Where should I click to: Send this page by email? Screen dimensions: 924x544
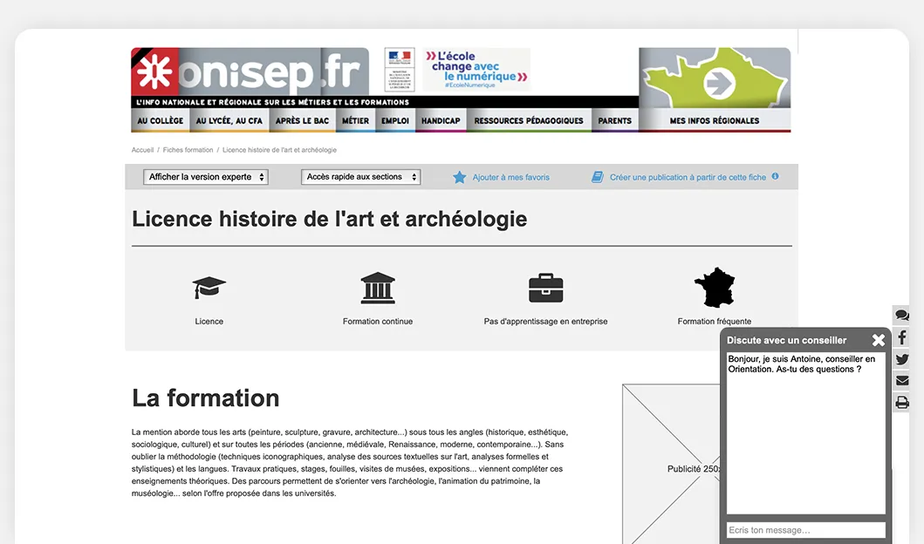coord(902,380)
